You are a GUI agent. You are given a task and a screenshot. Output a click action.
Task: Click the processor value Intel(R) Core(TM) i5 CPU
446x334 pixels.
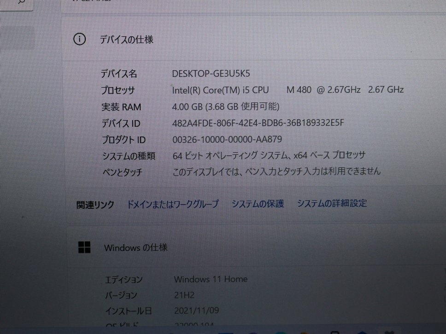tap(220, 90)
